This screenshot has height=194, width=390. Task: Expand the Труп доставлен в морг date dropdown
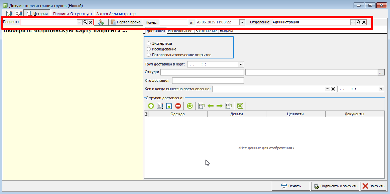click(241, 64)
